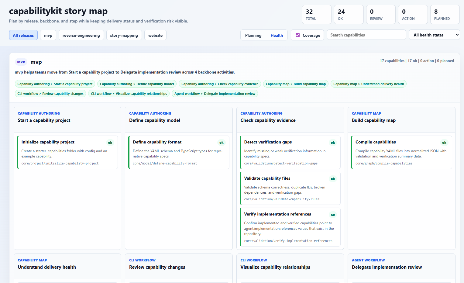The width and height of the screenshot is (464, 283).
Task: Click the 32 Total stat card
Action: point(317,14)
